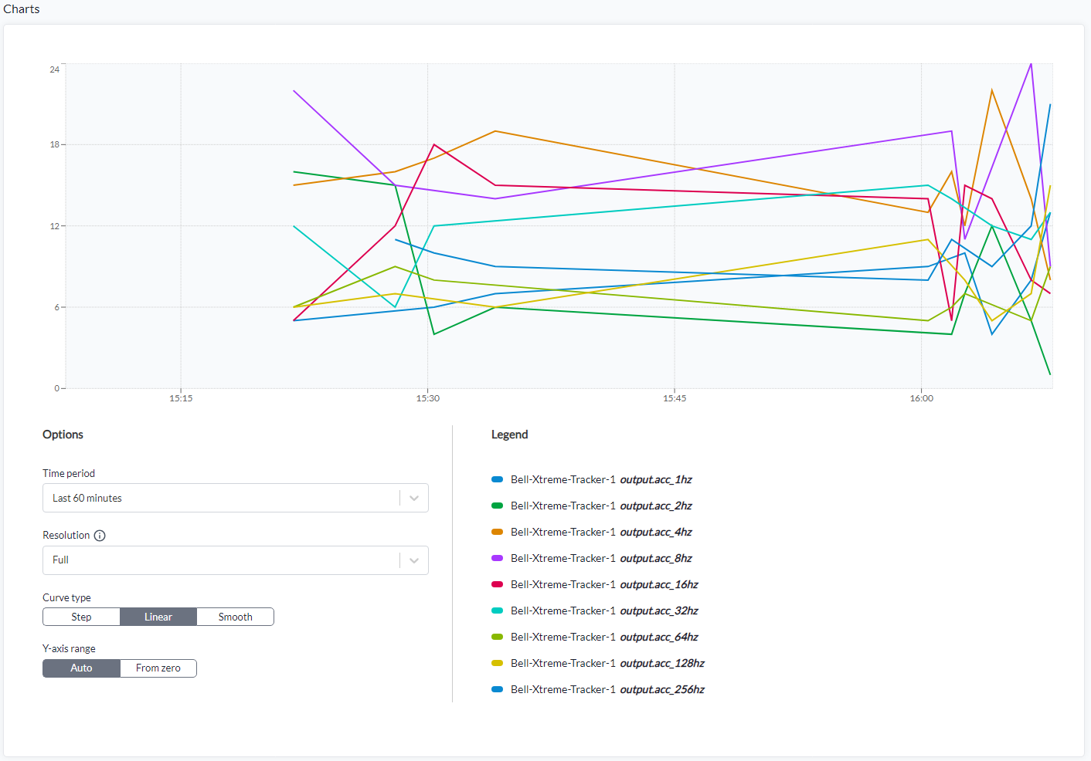The height and width of the screenshot is (761, 1091).
Task: Click the orange swatch for output.acc_4hz
Action: pyautogui.click(x=498, y=532)
